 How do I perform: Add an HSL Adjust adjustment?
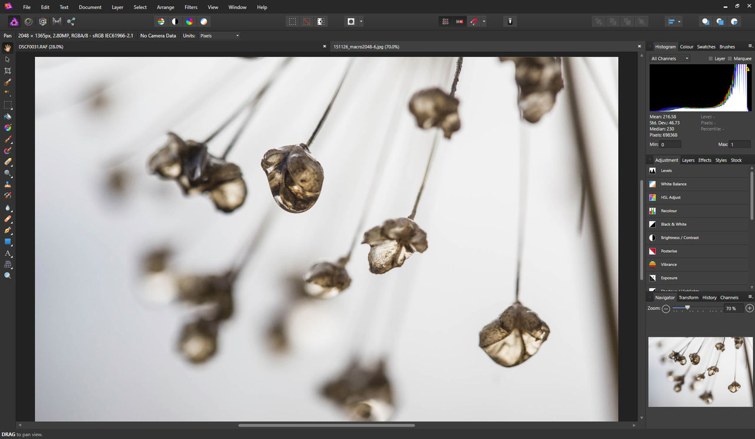coord(698,197)
